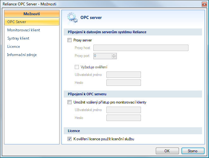Screen dimensions: 209x158
Task: Increase Proxy port with up arrow
Action: click(x=114, y=55)
